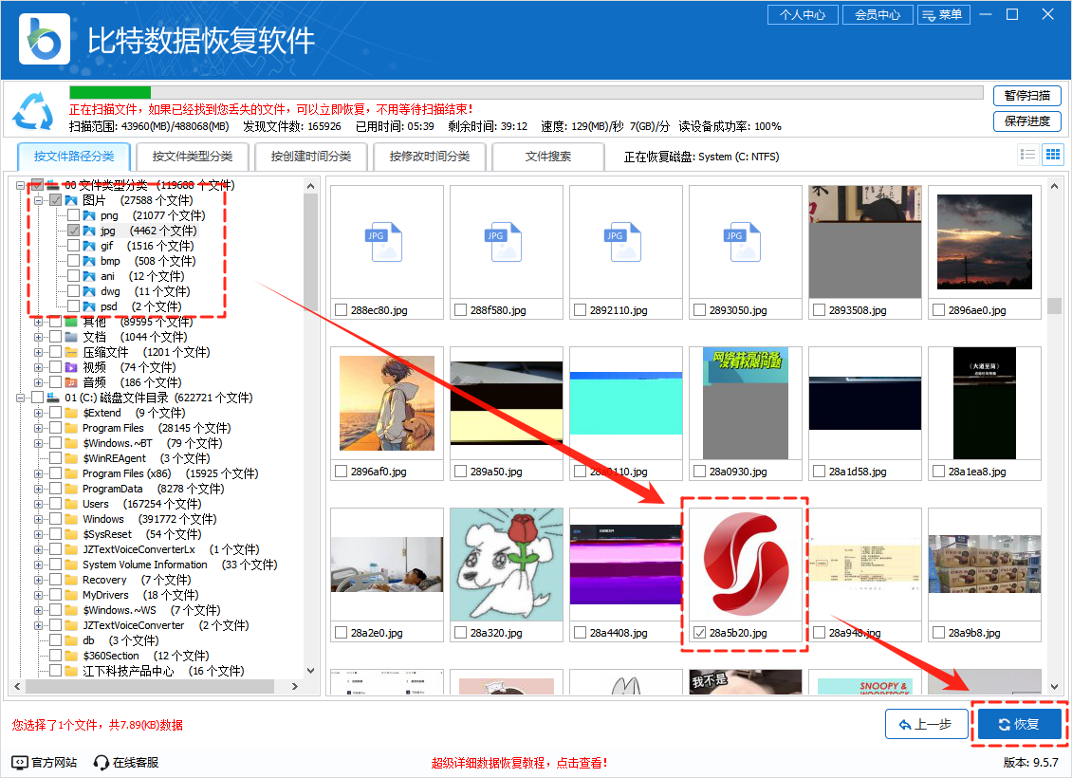Click the 恢复 button
This screenshot has height=778, width=1072.
pos(1019,725)
